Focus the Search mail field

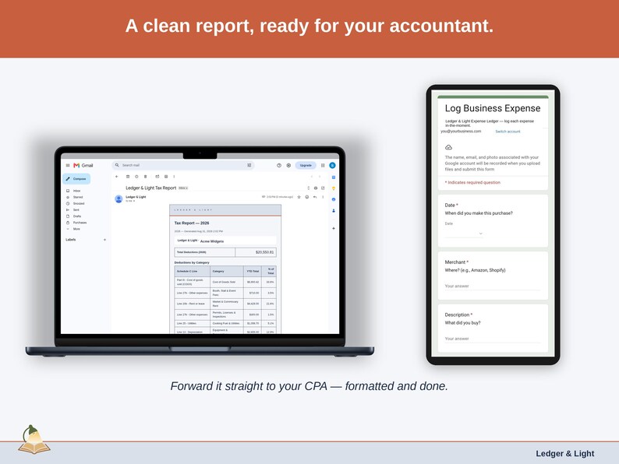coord(182,165)
